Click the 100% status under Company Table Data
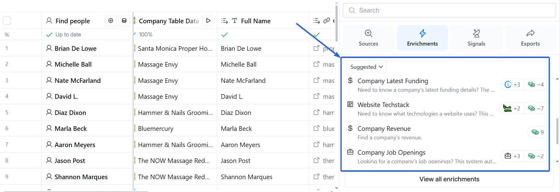Screen dimensions: 560x192 145,35
